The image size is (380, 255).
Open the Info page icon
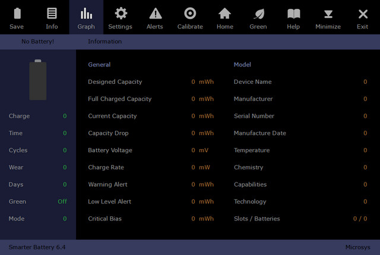(x=52, y=14)
